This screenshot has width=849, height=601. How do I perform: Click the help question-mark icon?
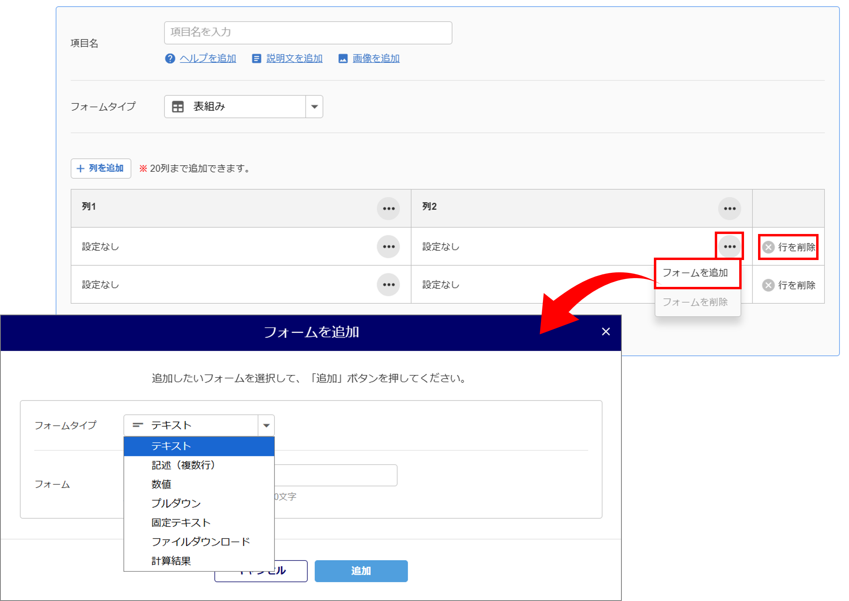point(170,58)
